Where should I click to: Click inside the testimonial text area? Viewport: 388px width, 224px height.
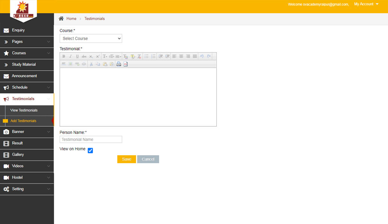point(138,97)
